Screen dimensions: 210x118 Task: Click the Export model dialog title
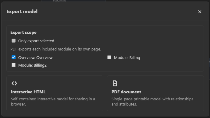tap(22, 12)
